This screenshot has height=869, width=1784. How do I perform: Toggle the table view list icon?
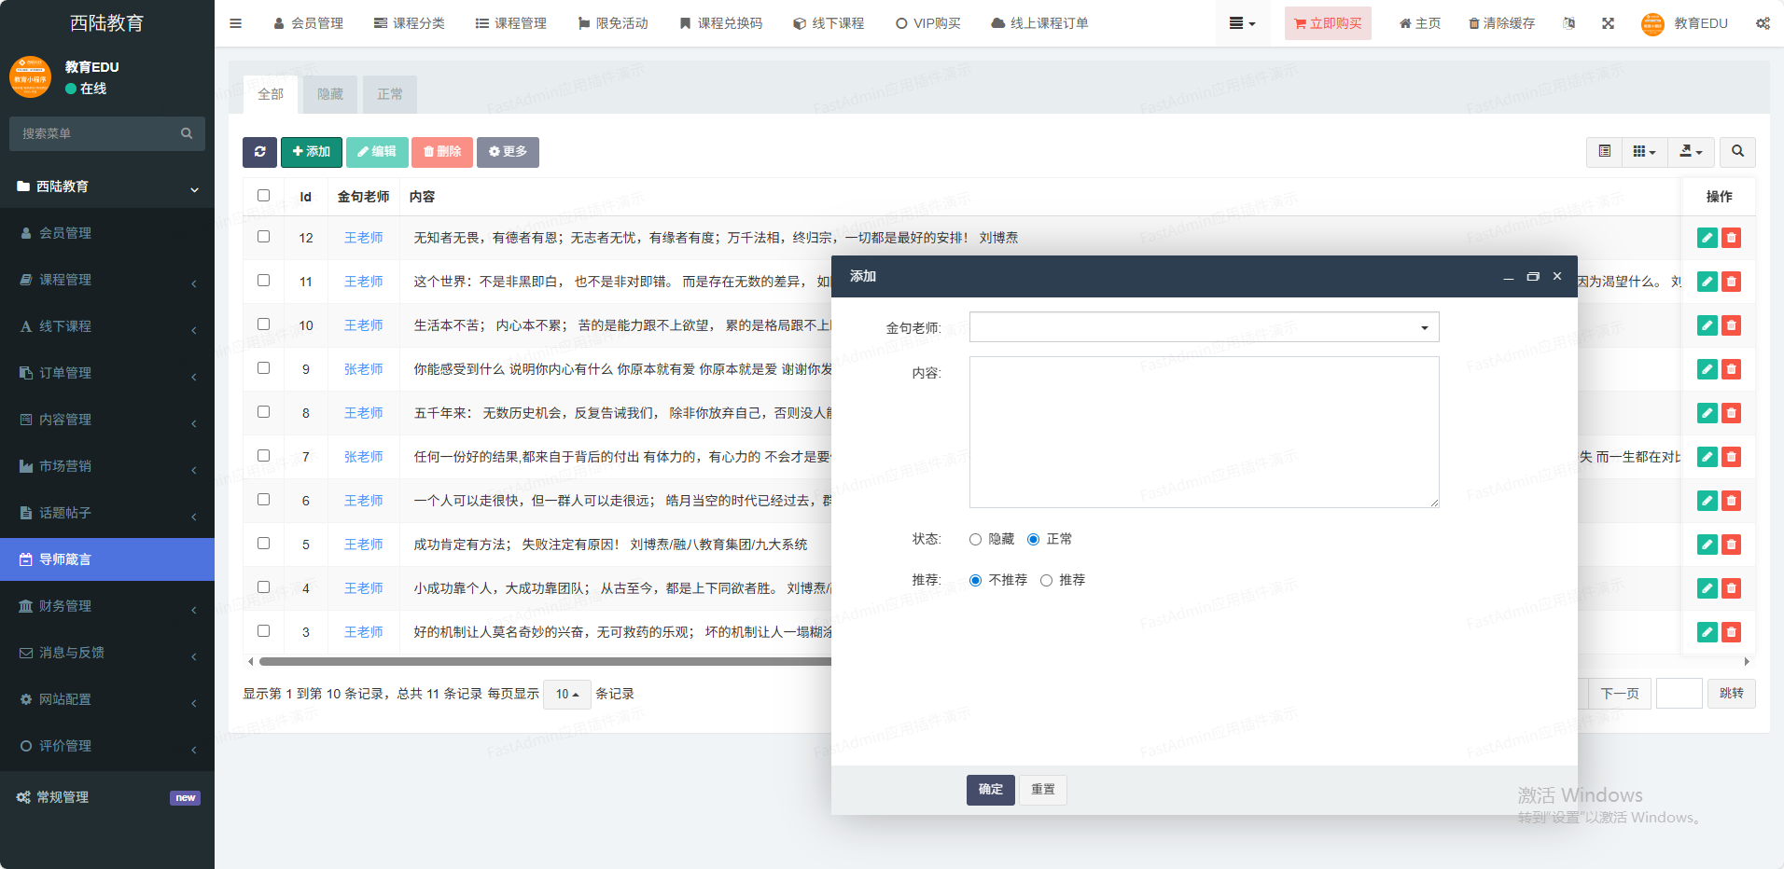pos(1605,152)
